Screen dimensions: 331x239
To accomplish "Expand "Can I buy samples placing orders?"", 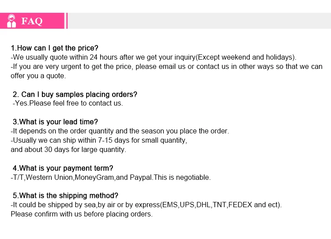I will pos(75,94).
